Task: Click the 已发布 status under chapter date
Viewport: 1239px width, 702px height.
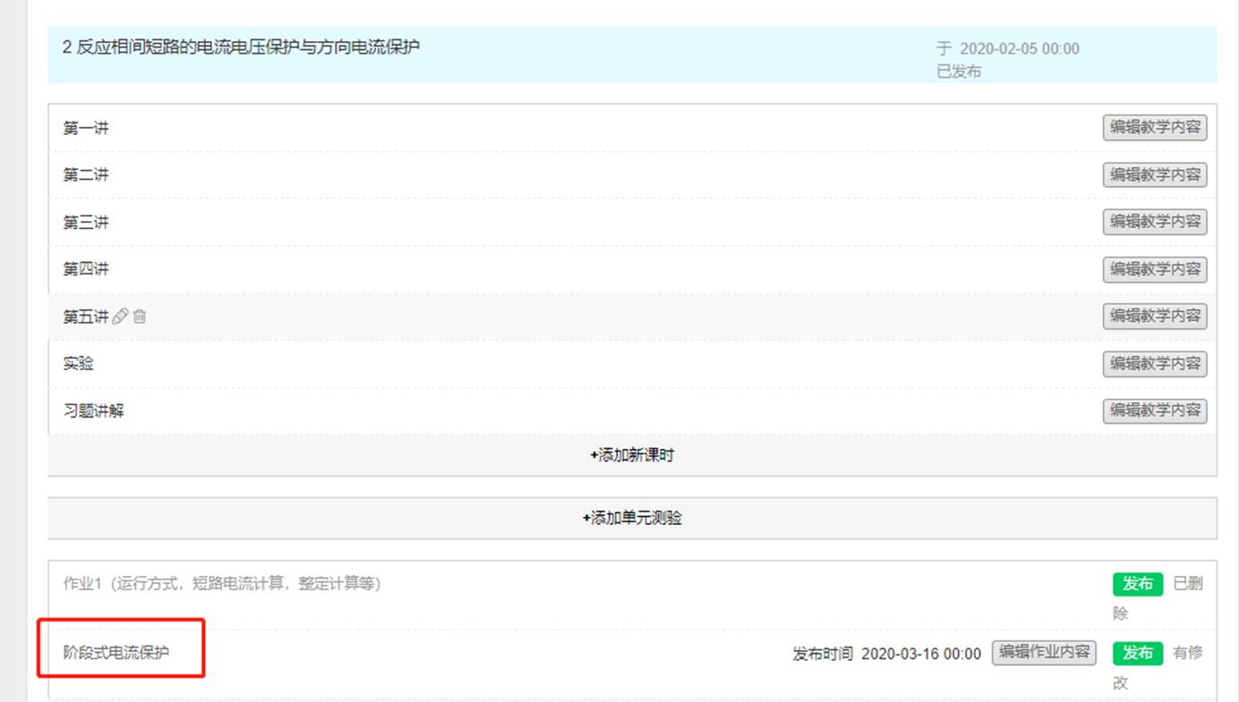Action: point(959,72)
